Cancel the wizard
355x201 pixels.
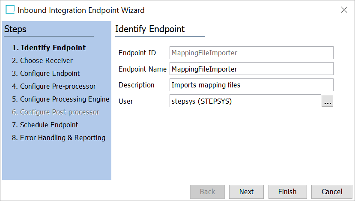coord(332,192)
